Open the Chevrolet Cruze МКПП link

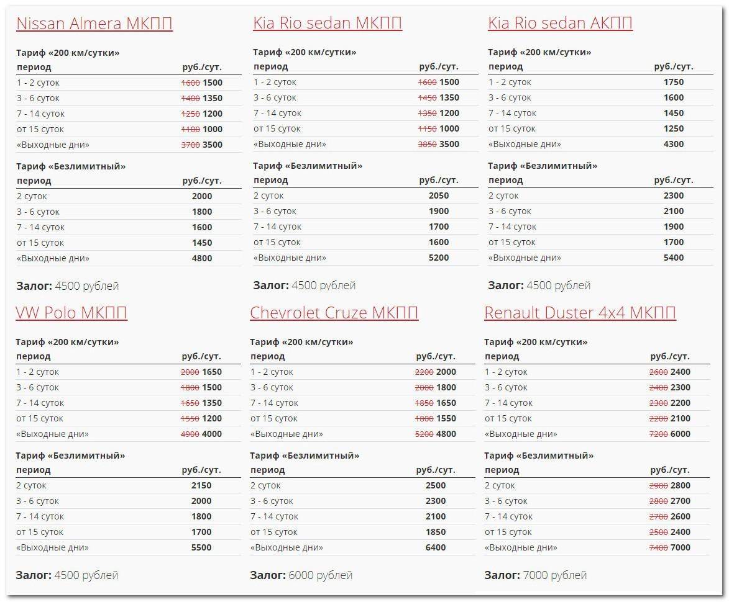334,313
